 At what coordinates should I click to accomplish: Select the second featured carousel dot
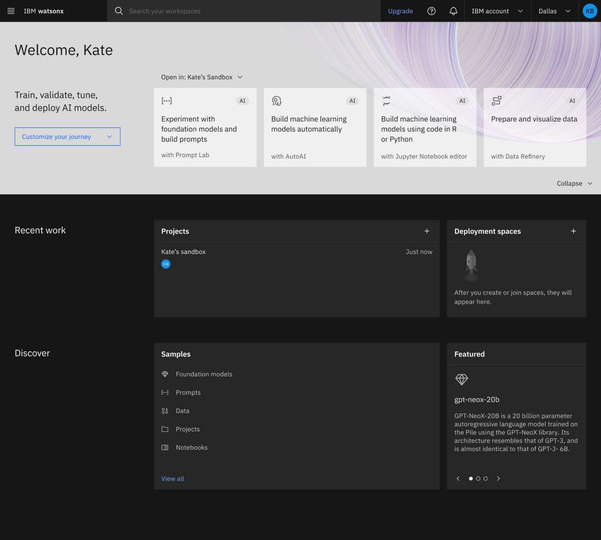478,479
